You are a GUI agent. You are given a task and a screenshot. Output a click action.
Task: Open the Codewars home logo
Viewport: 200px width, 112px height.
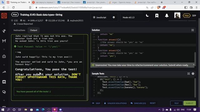click(4, 16)
